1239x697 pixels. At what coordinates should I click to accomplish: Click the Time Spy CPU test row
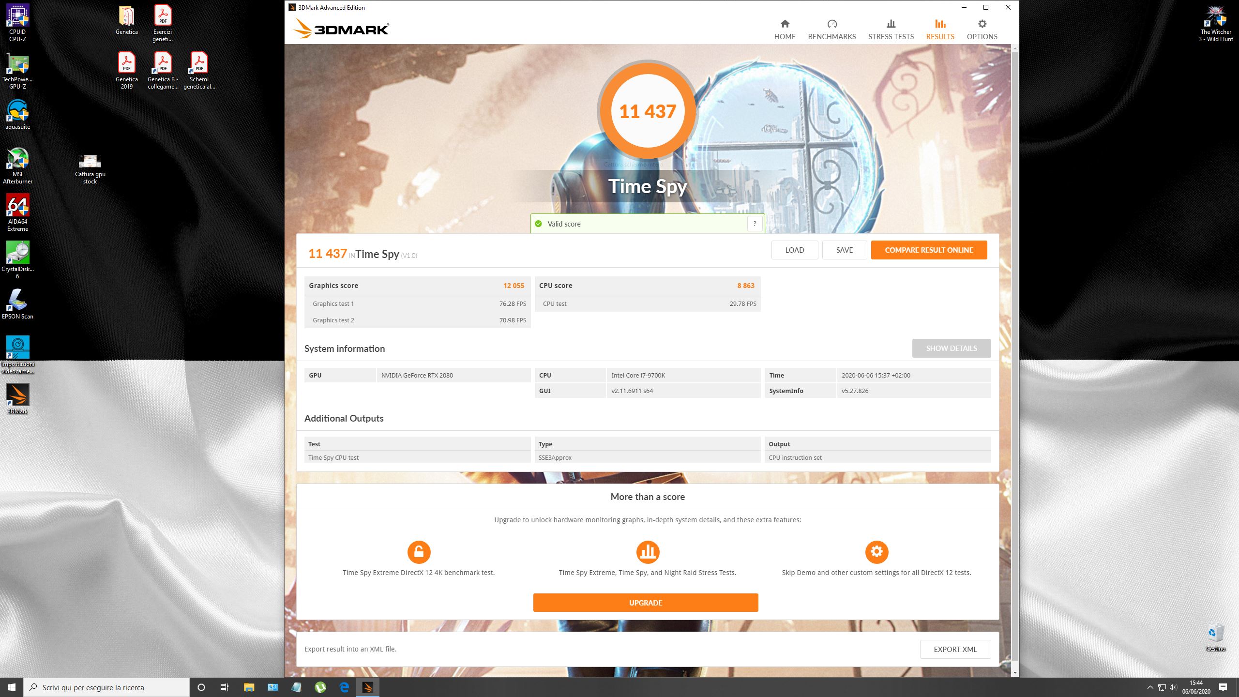click(x=417, y=457)
